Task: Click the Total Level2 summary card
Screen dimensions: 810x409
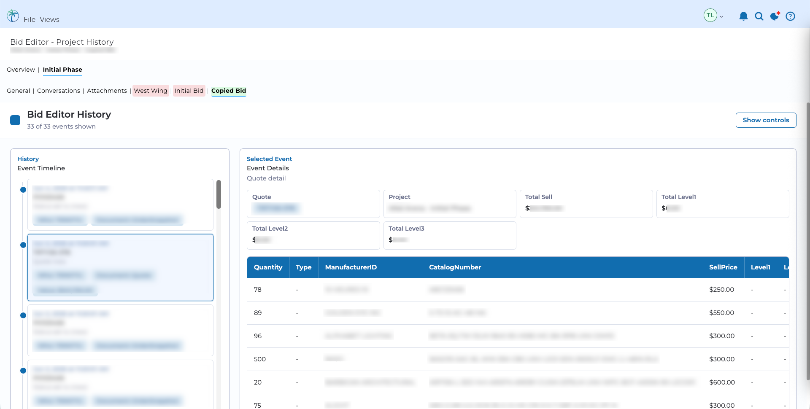Action: (x=313, y=235)
